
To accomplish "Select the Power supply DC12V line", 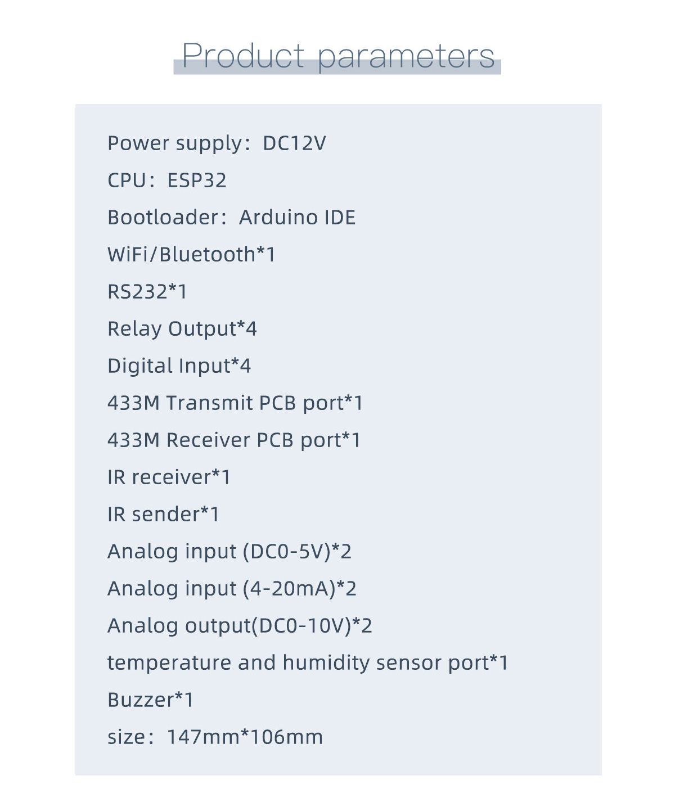I will pyautogui.click(x=217, y=143).
